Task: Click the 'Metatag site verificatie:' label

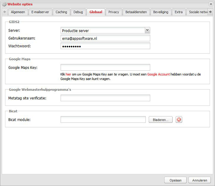Action: click(x=27, y=98)
